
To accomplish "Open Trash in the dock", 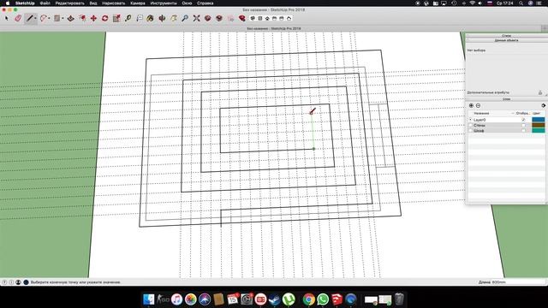I will [399, 299].
